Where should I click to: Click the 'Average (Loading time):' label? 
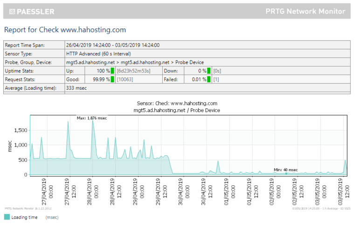pyautogui.click(x=31, y=88)
